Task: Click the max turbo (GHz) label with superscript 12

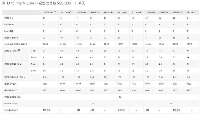Action: click(12, 51)
